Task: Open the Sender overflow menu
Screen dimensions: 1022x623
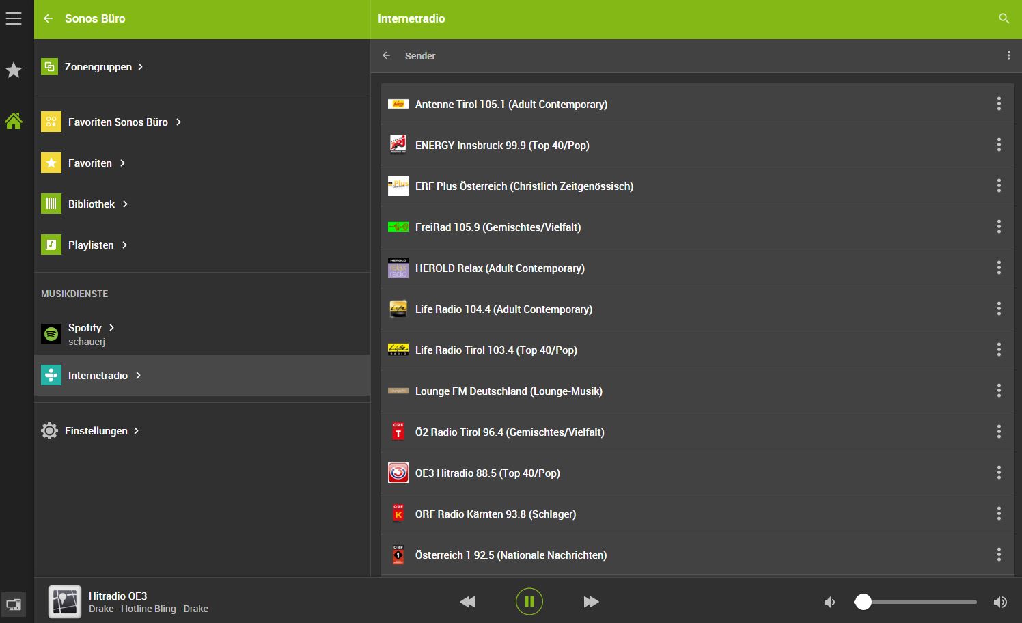Action: (1008, 55)
